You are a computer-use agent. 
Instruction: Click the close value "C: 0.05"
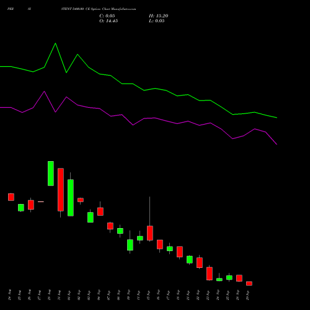pos(107,16)
